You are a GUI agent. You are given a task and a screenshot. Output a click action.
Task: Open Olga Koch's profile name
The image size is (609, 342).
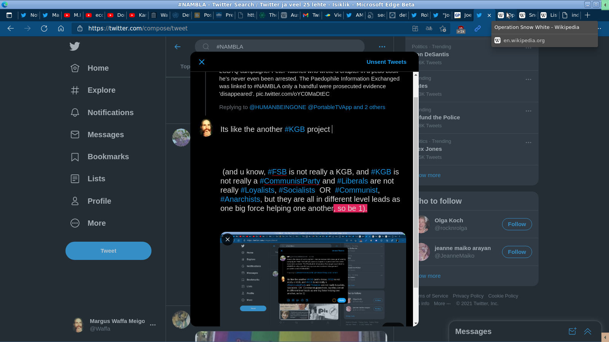[449, 220]
